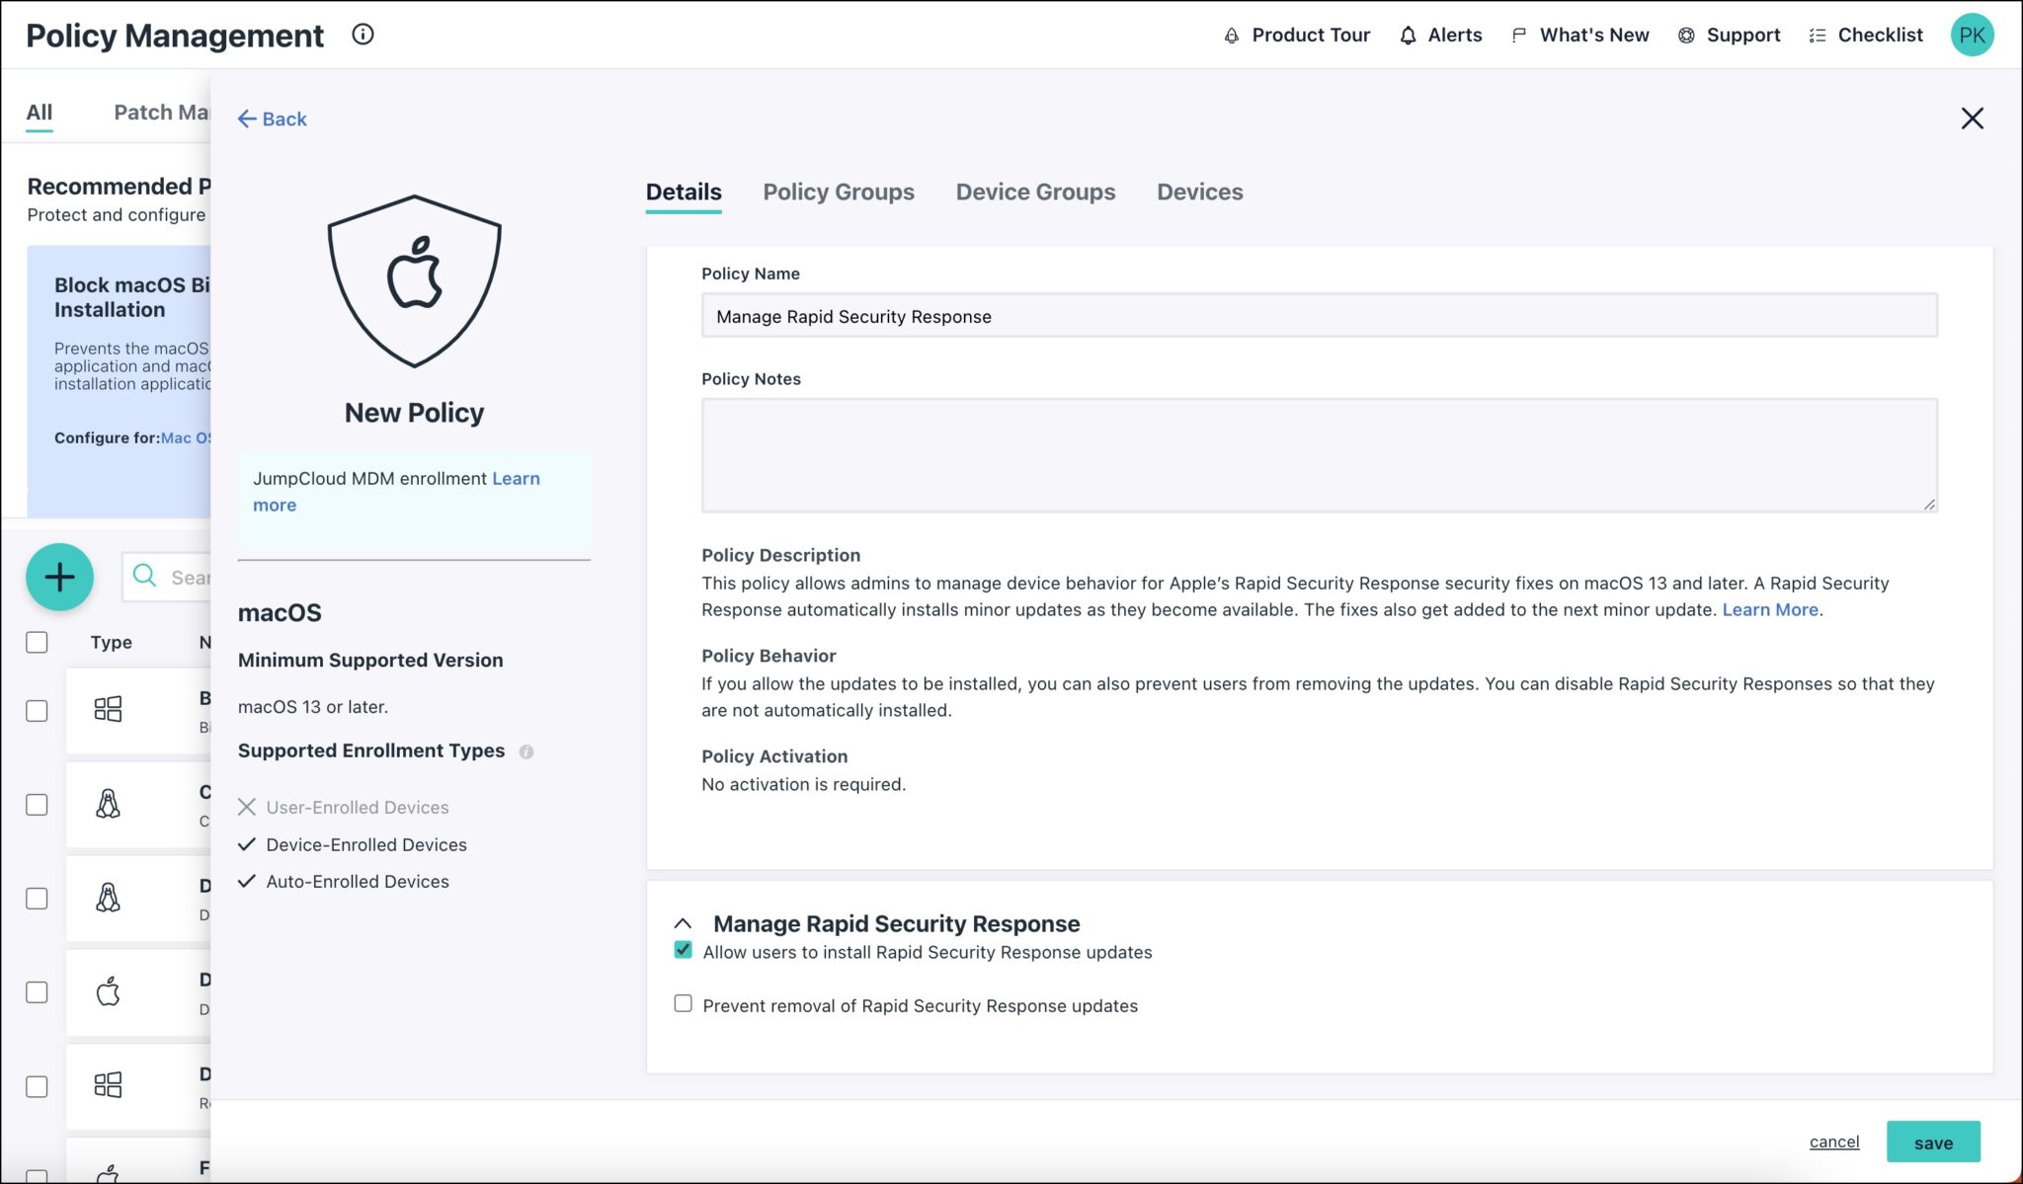Enable Prevent removal of Rapid Security Response updates
Screen dimensions: 2023x1184
click(683, 1002)
